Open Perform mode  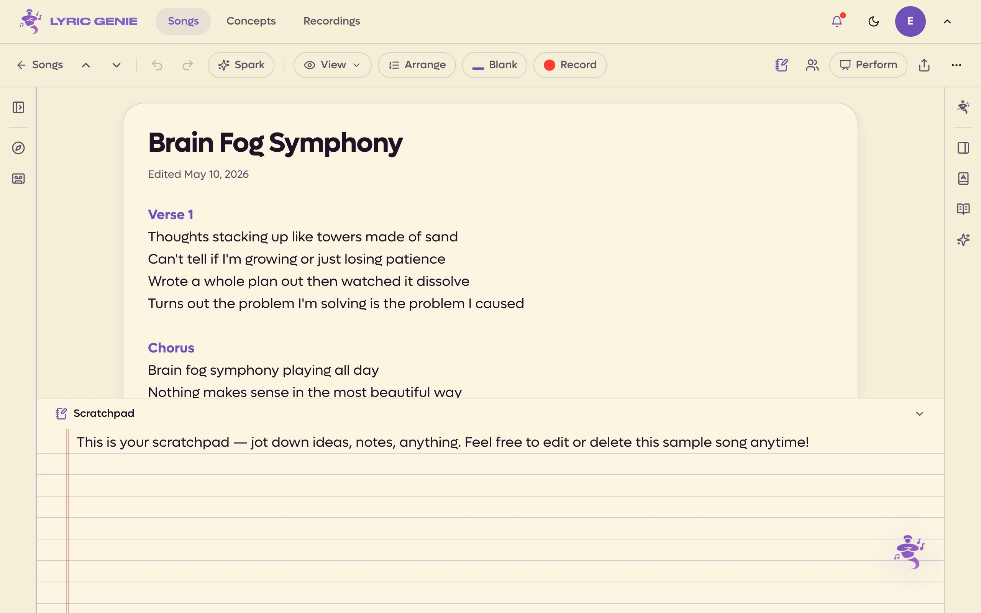pos(868,65)
